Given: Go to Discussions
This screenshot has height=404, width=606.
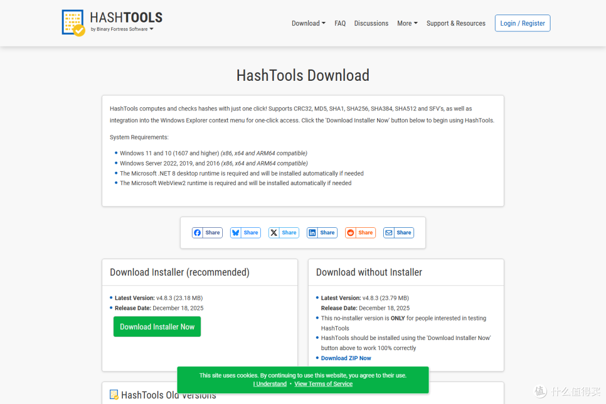Looking at the screenshot, I should tap(371, 23).
